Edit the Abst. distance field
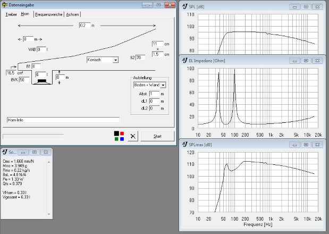 pyautogui.click(x=154, y=94)
